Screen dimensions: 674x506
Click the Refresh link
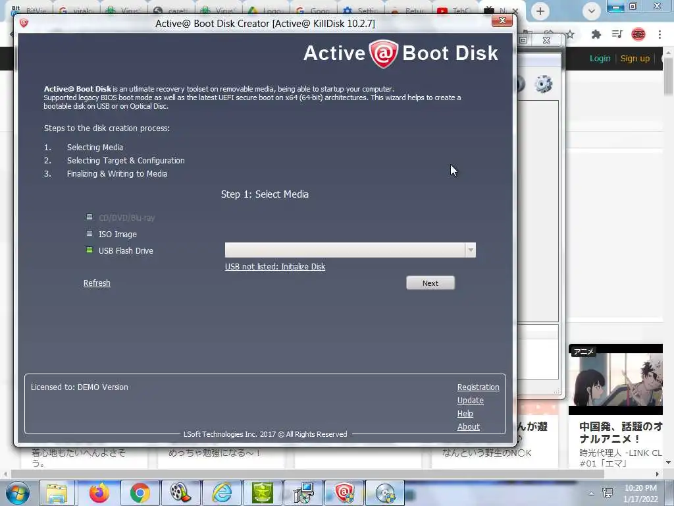(x=97, y=283)
